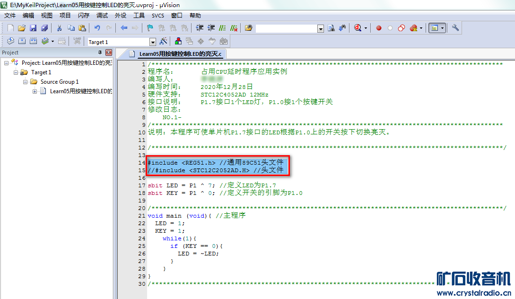Viewport: 515px width, 299px height.
Task: Kill all breakpoints
Action: (413, 28)
